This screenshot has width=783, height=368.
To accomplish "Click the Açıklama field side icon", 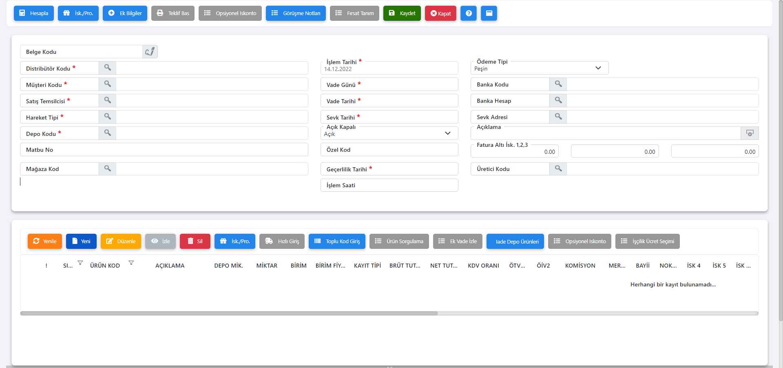I will 750,133.
